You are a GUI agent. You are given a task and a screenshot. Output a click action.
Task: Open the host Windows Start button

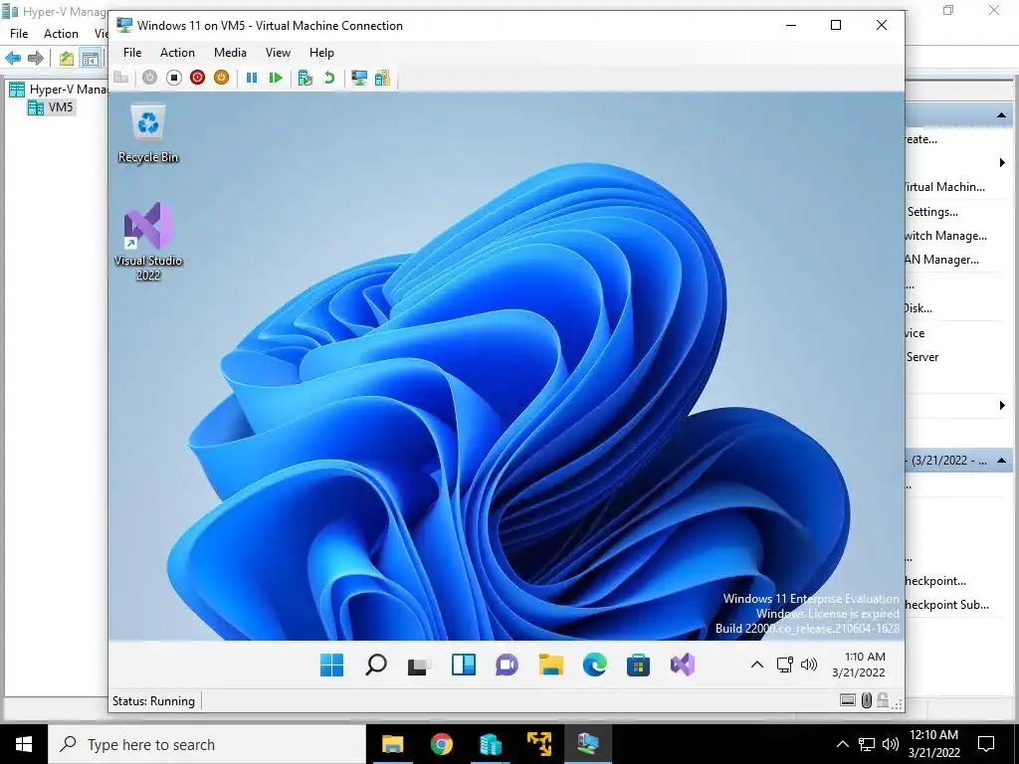click(x=24, y=744)
